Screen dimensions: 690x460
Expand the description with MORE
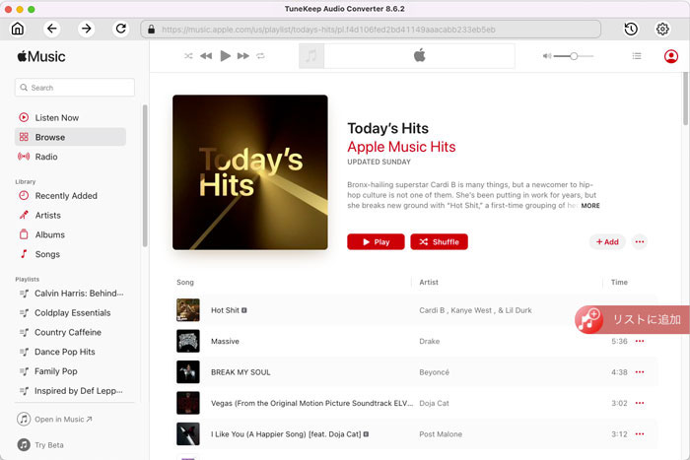click(x=590, y=205)
